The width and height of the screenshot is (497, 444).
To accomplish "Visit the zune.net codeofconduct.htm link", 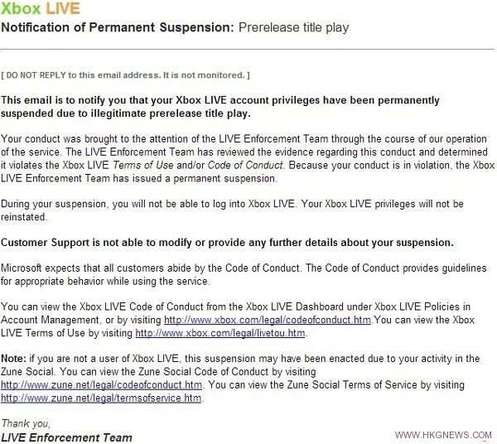I will tap(101, 384).
